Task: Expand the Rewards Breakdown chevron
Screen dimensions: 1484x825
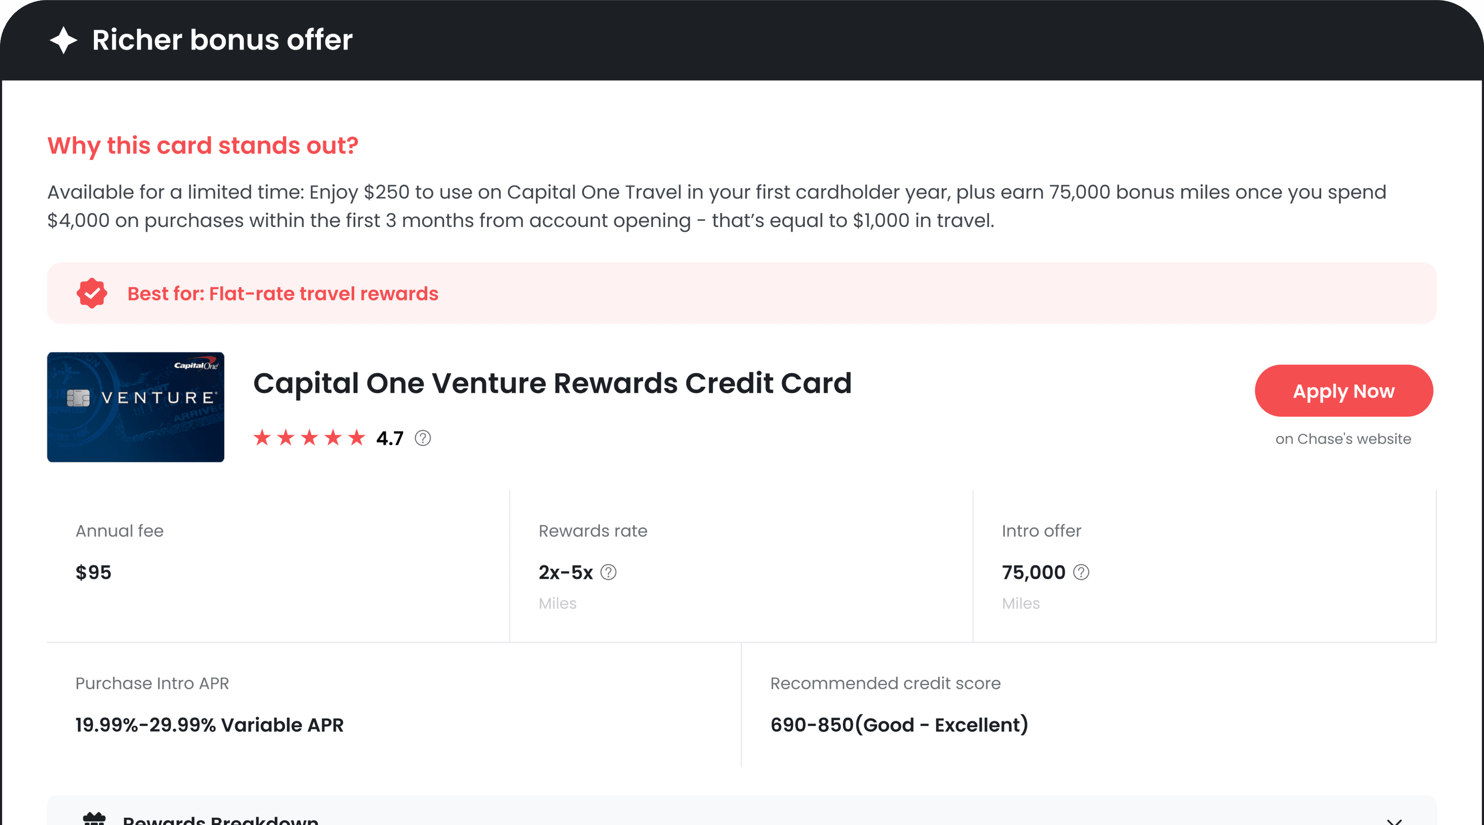Action: click(1394, 820)
